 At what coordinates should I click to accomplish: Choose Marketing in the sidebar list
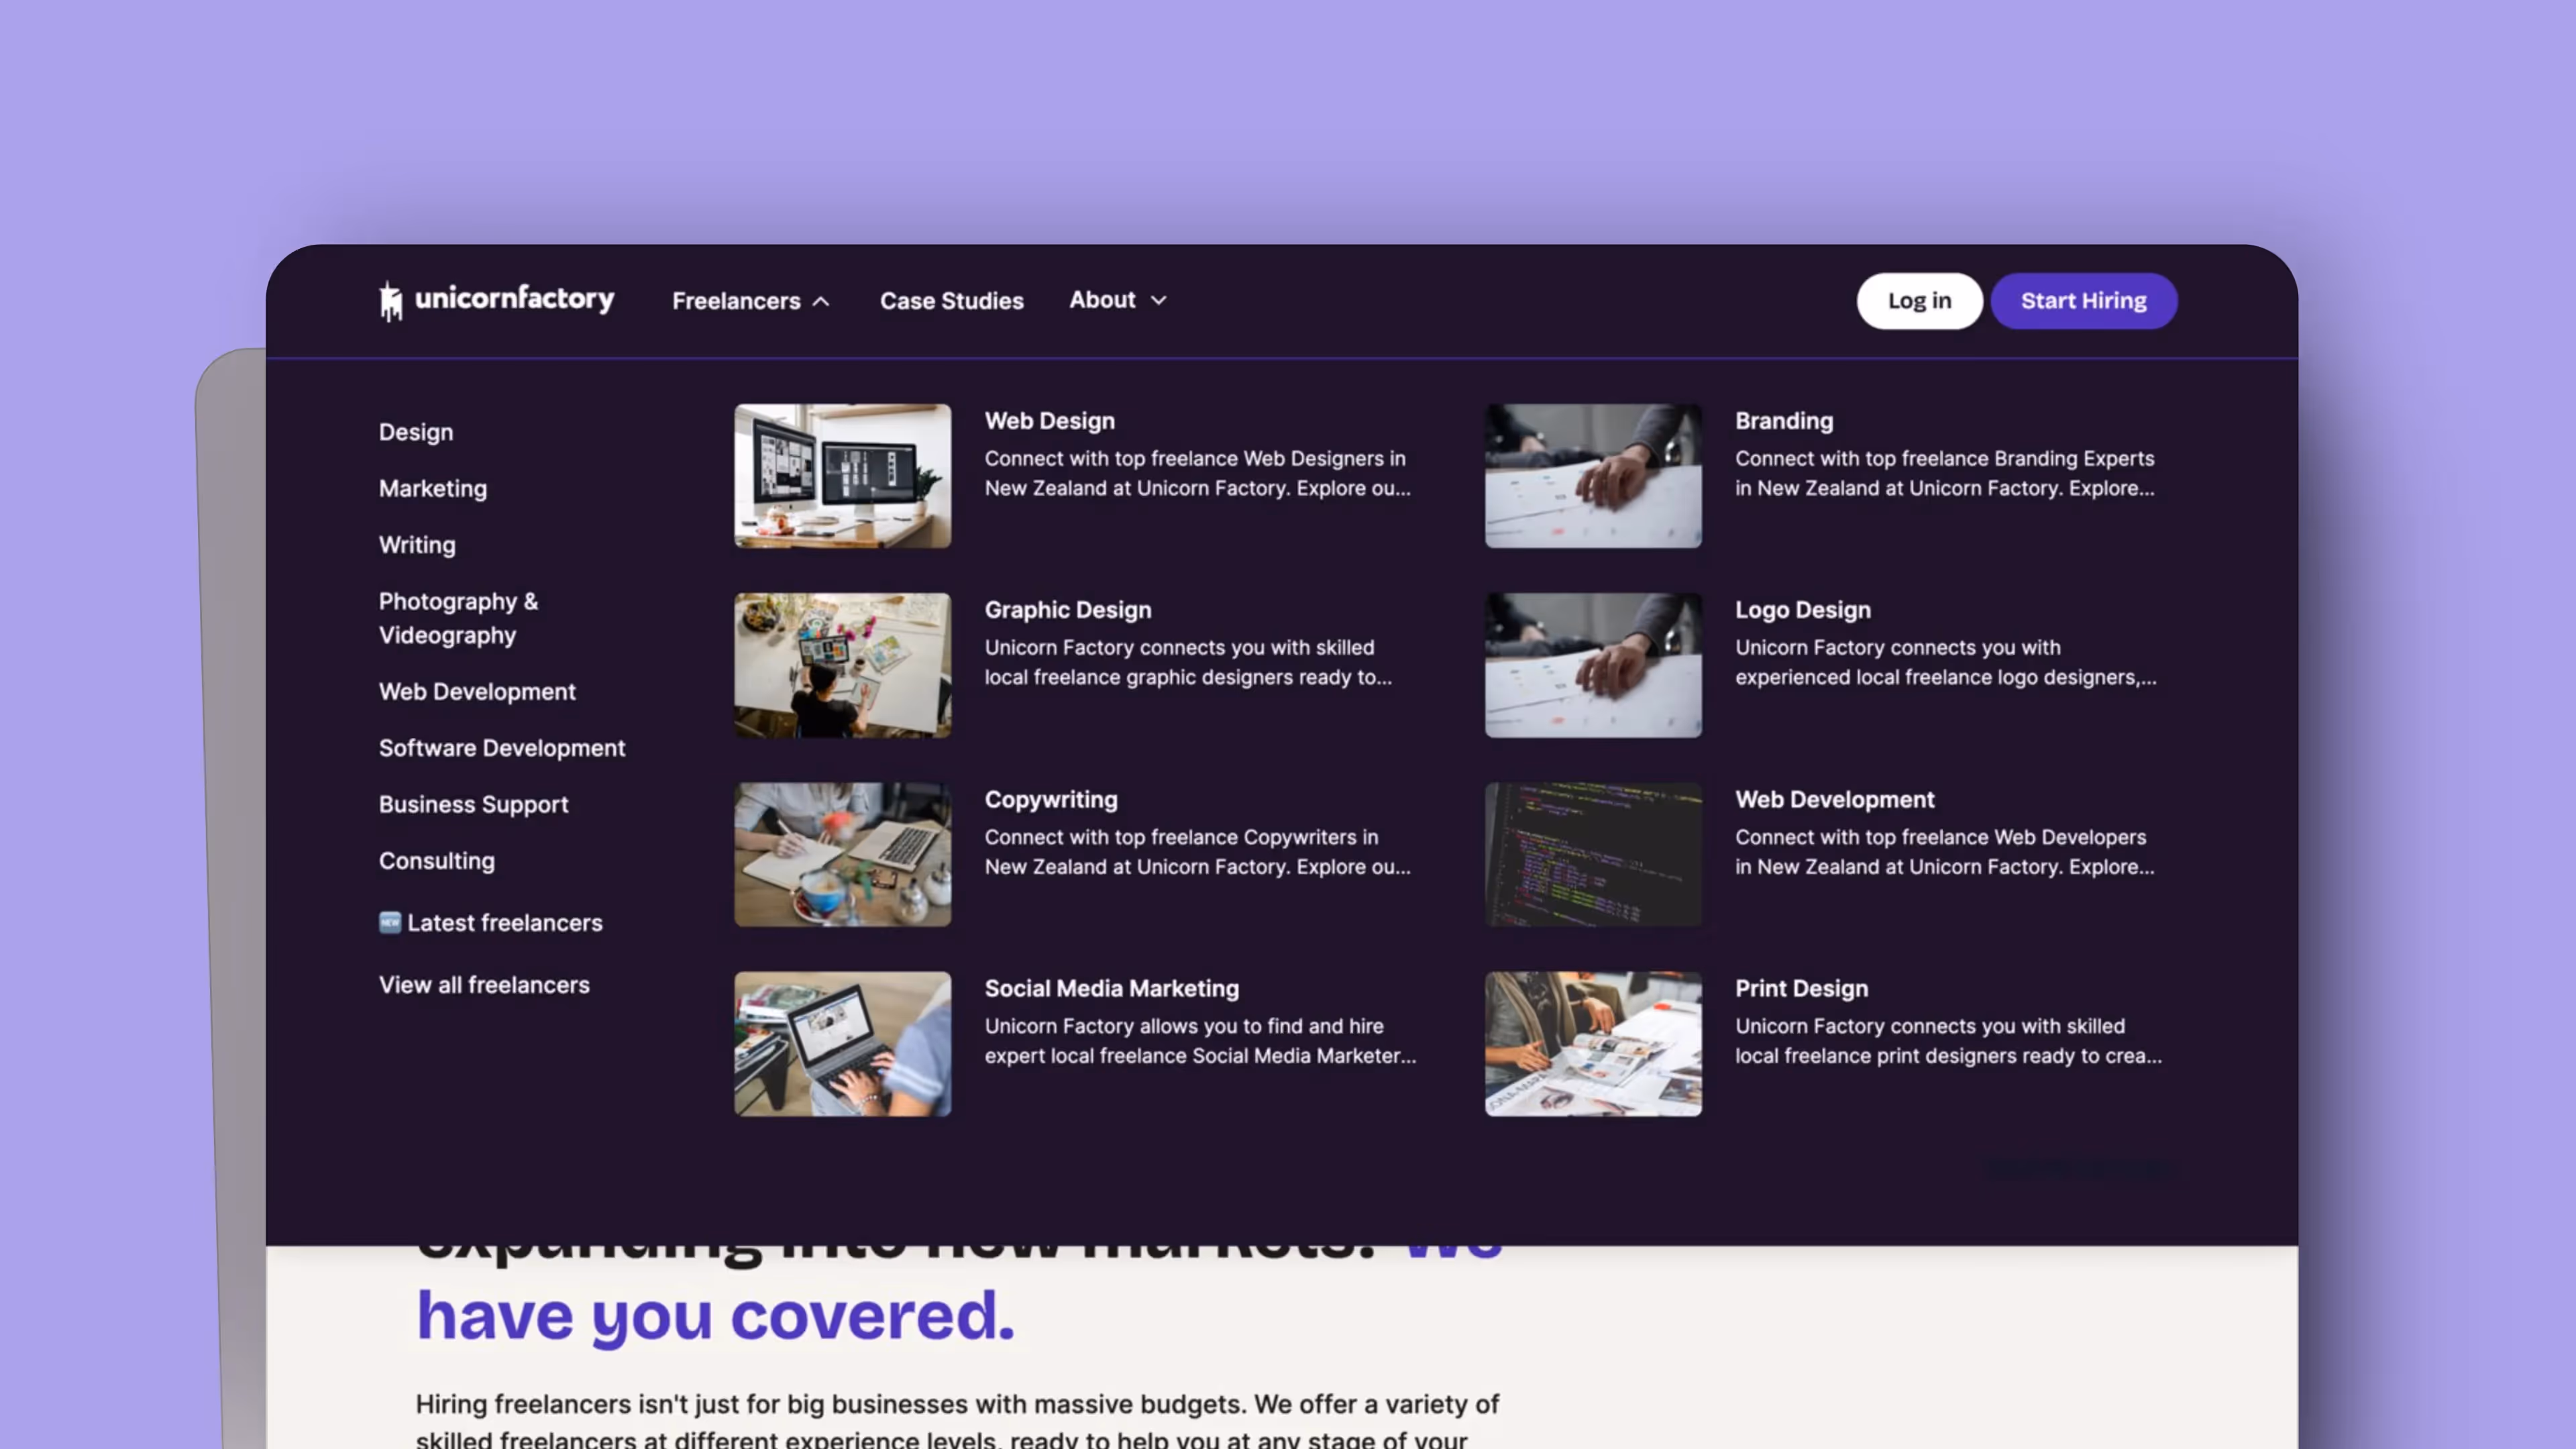(432, 488)
